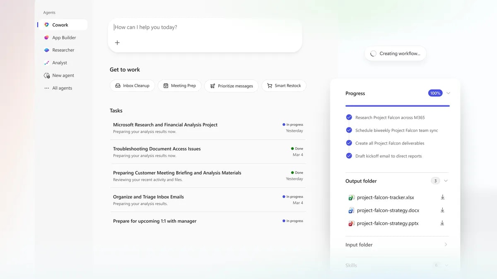Click the 100% progress badge

435,93
